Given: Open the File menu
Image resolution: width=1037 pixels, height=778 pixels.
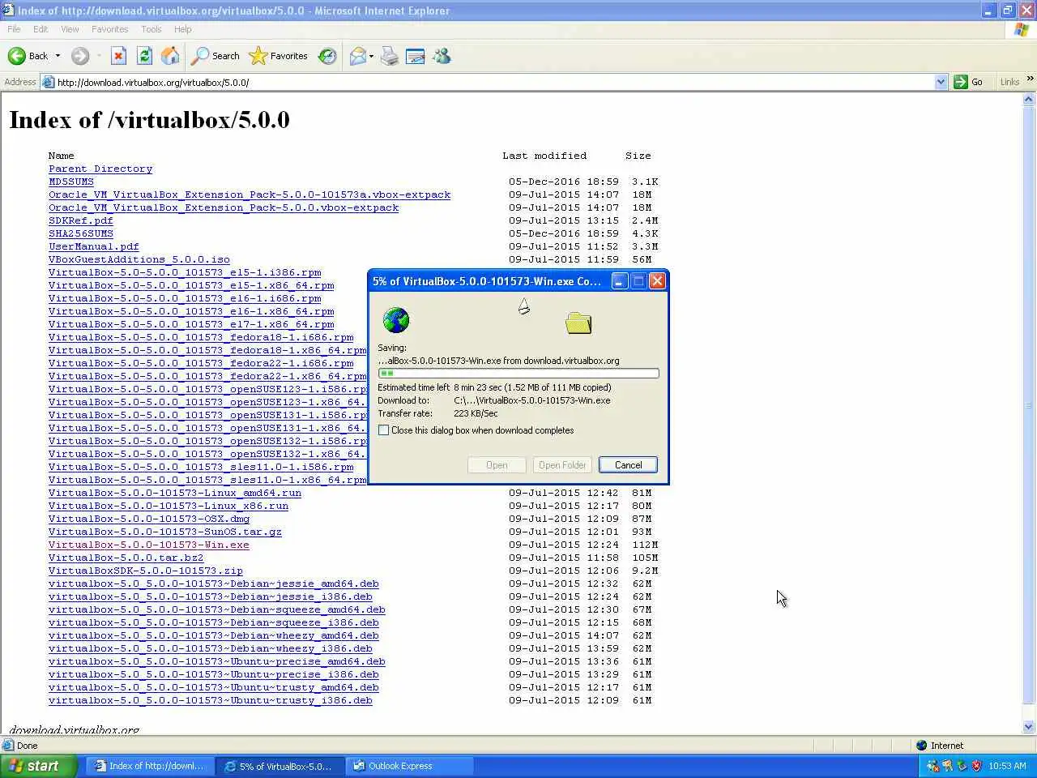Looking at the screenshot, I should tap(14, 29).
